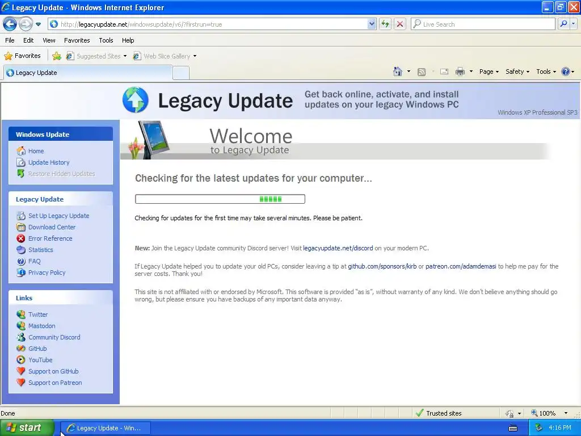Open Web Slice Gallery dropdown
The height and width of the screenshot is (436, 581).
pos(165,56)
